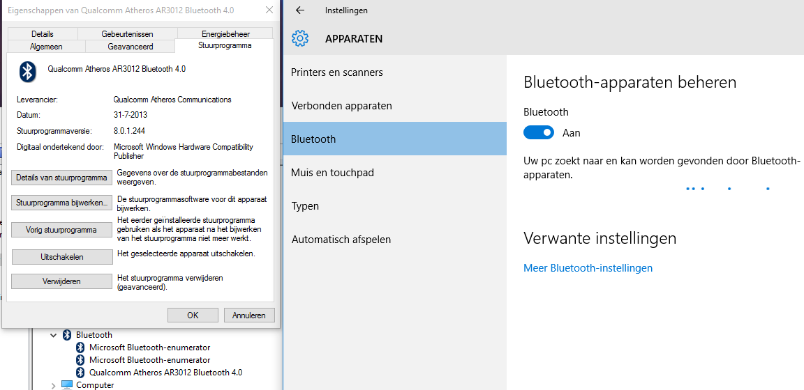Go back with the Instellingen arrow
Image resolution: width=804 pixels, height=390 pixels.
300,10
